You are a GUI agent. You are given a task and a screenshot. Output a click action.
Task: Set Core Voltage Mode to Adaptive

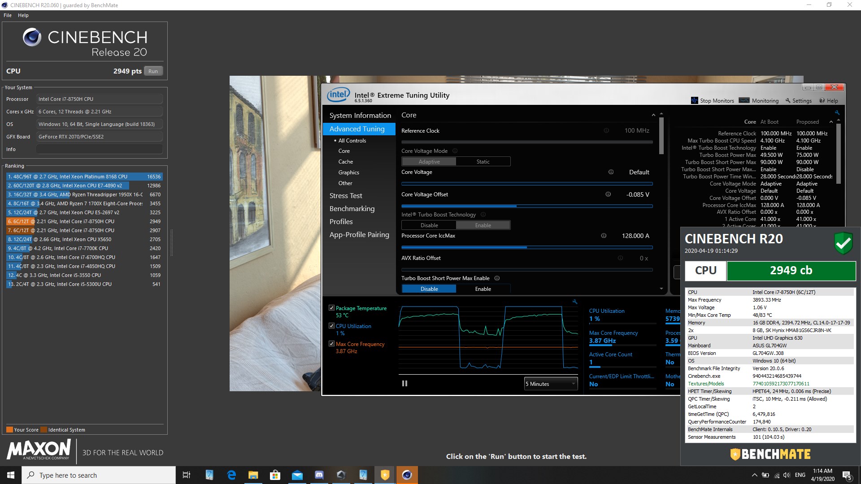tap(429, 161)
